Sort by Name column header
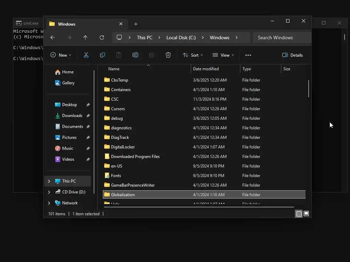 tap(114, 69)
